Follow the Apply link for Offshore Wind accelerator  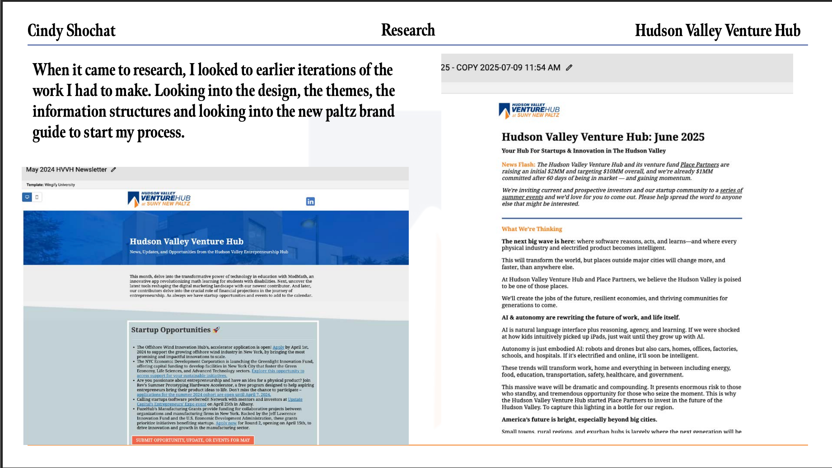tap(278, 347)
